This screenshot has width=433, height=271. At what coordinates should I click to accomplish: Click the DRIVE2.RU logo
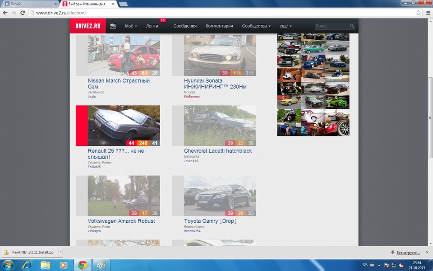pyautogui.click(x=88, y=26)
